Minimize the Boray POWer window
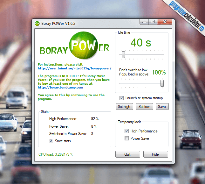This screenshot has height=184, width=205. 144,22
